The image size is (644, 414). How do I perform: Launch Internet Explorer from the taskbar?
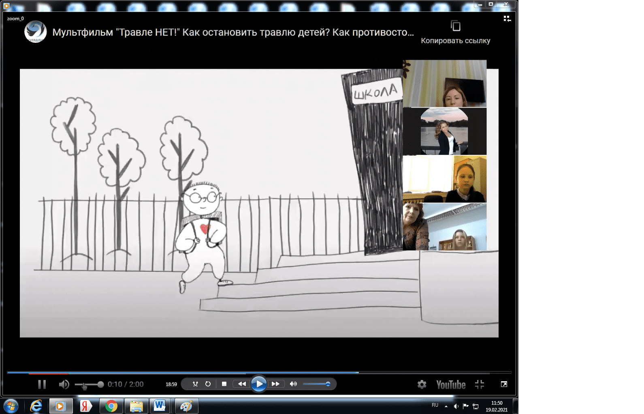pyautogui.click(x=36, y=406)
